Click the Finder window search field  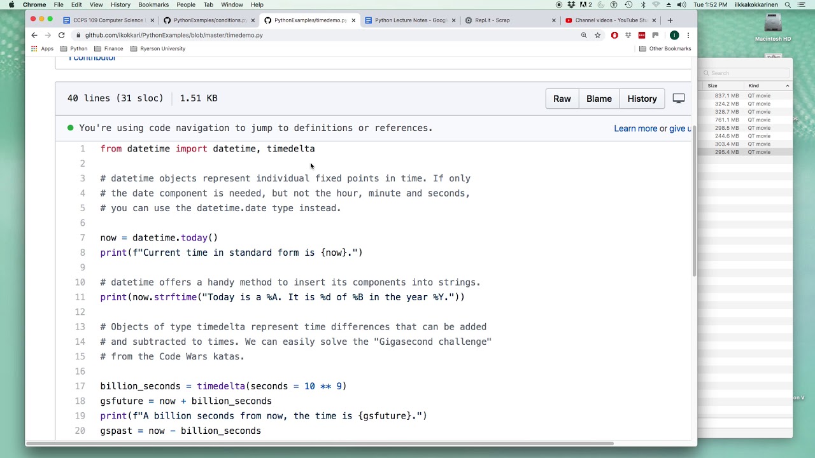pos(745,73)
